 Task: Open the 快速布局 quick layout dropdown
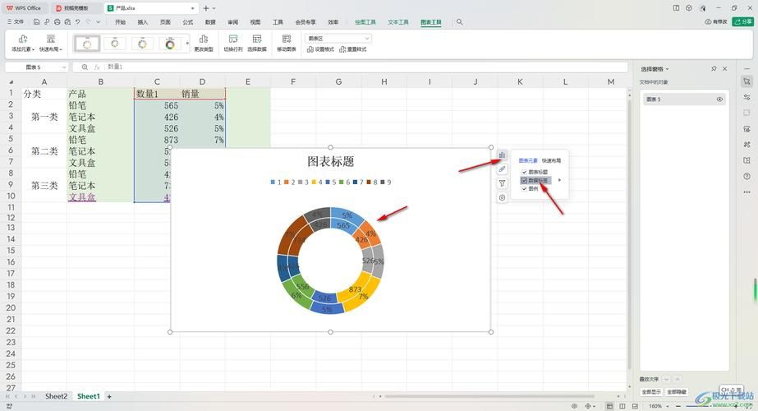pyautogui.click(x=51, y=43)
